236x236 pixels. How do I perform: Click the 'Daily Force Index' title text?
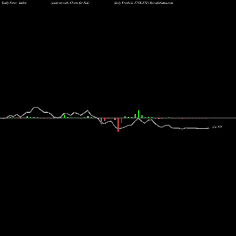[x=14, y=3]
